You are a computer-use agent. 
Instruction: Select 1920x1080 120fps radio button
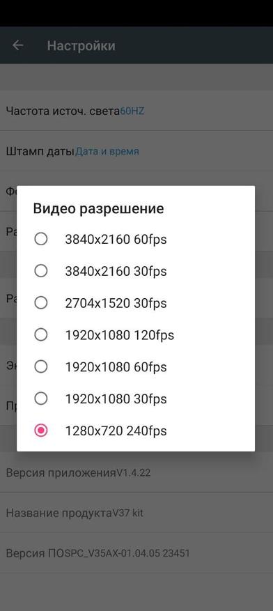coord(41,334)
